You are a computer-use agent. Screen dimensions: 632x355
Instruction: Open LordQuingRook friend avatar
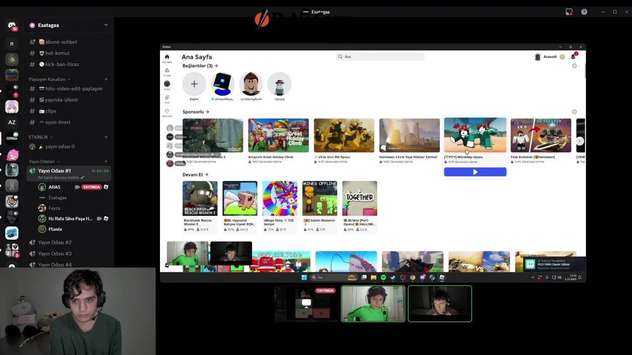(251, 84)
